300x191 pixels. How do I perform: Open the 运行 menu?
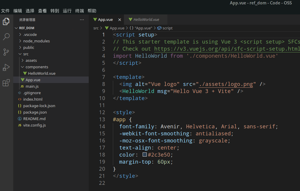tap(67, 11)
